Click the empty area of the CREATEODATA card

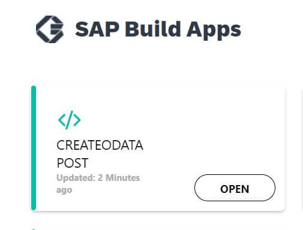(x=200, y=130)
